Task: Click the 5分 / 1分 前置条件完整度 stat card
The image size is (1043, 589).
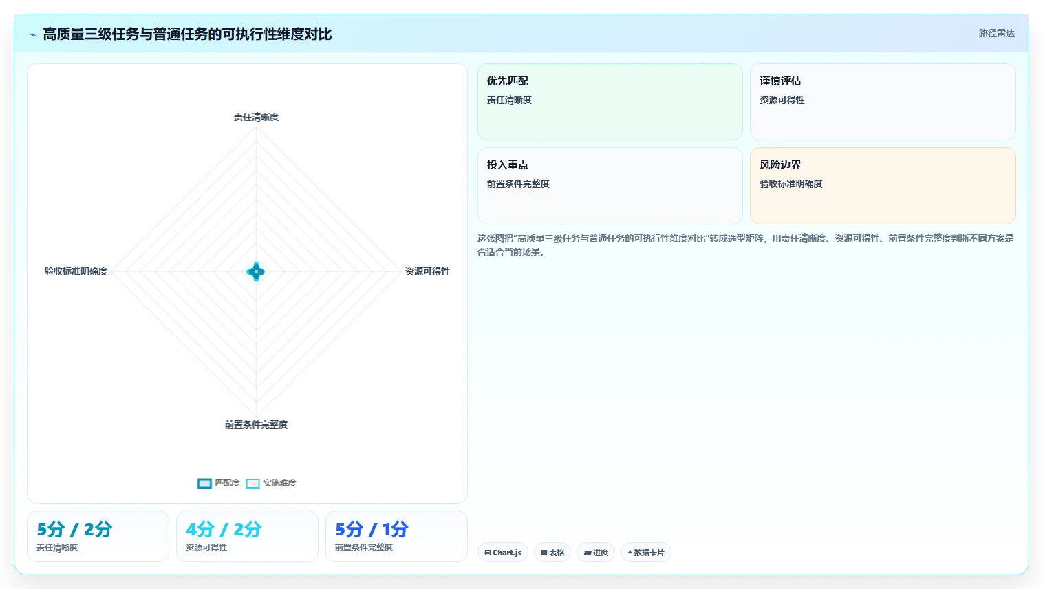Action: (396, 536)
